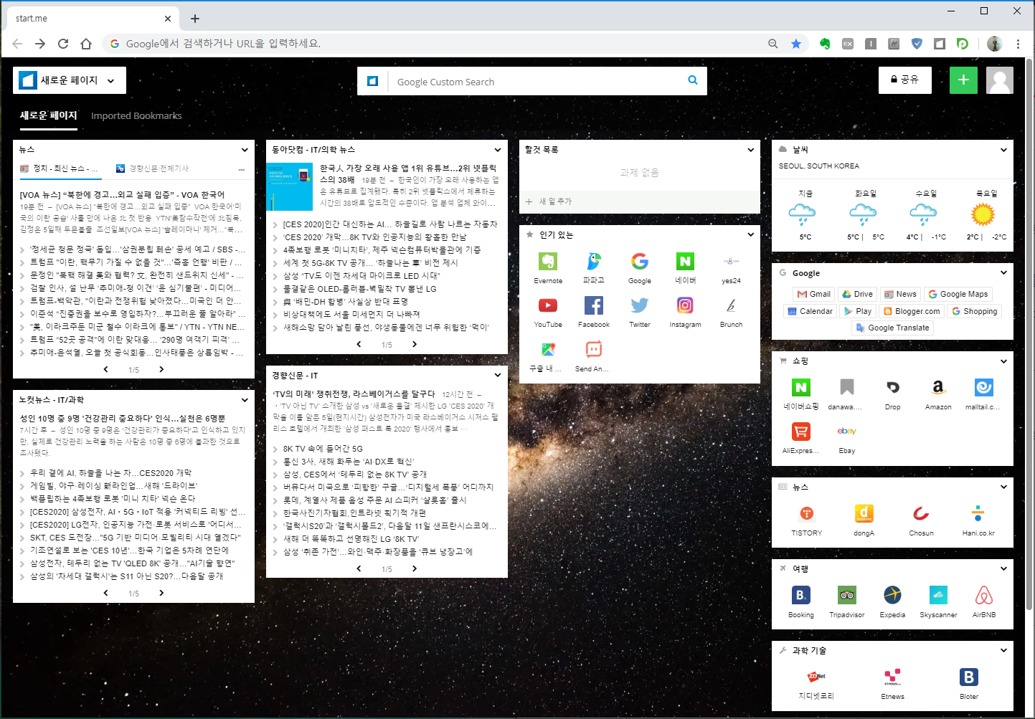Open the dongA news icon
Screen dimensions: 1035x719
pyautogui.click(x=864, y=513)
